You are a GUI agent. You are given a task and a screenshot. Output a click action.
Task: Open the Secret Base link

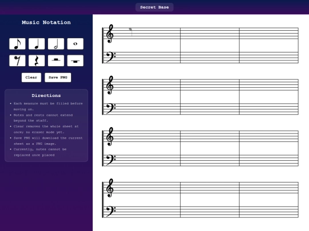154,7
